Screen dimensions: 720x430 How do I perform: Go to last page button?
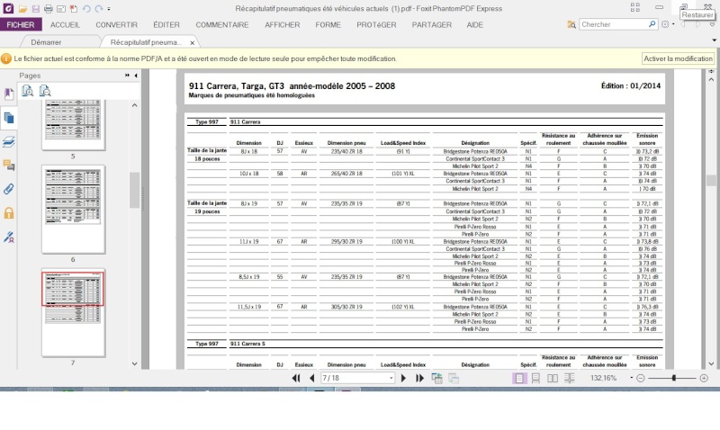[x=419, y=378]
